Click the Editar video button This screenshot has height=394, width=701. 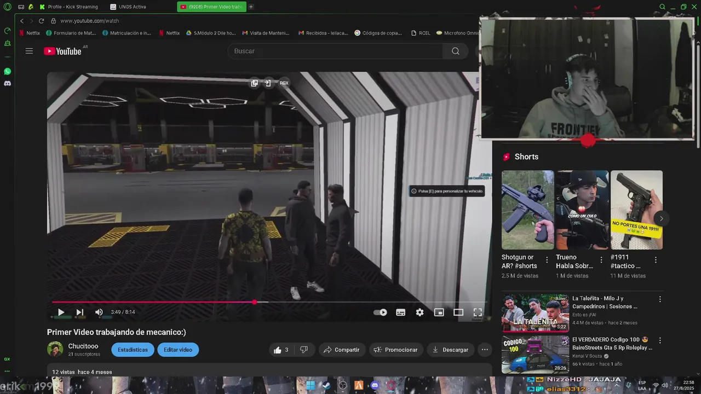point(178,350)
